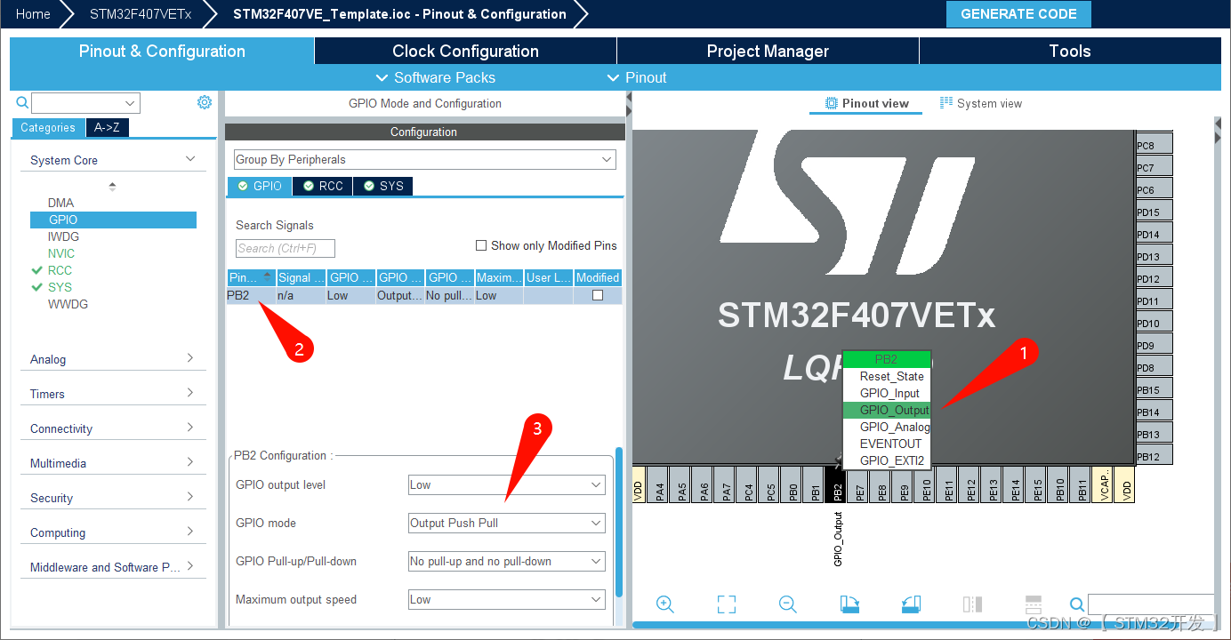Image resolution: width=1231 pixels, height=640 pixels.
Task: Select the Categories tab
Action: [x=48, y=128]
